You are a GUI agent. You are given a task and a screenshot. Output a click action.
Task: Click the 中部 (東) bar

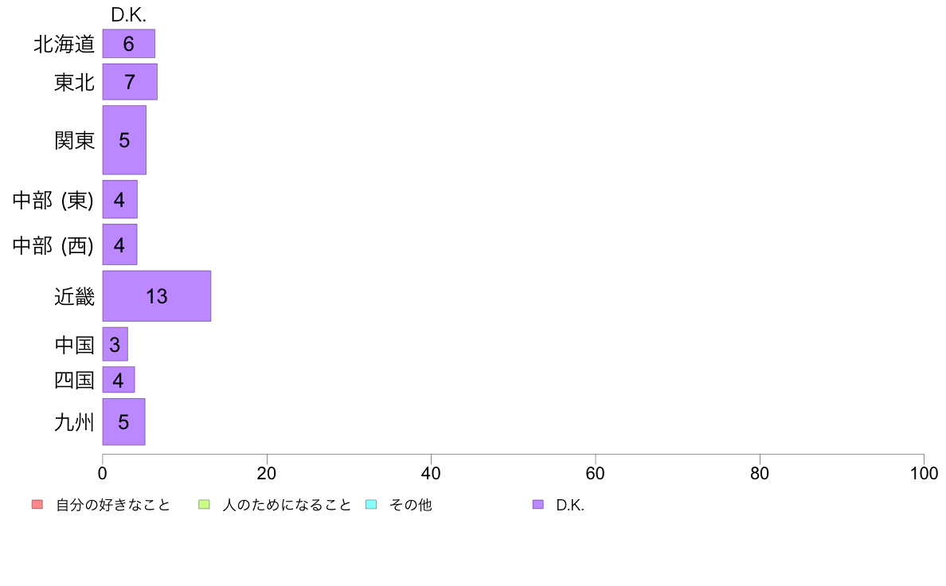click(x=120, y=199)
